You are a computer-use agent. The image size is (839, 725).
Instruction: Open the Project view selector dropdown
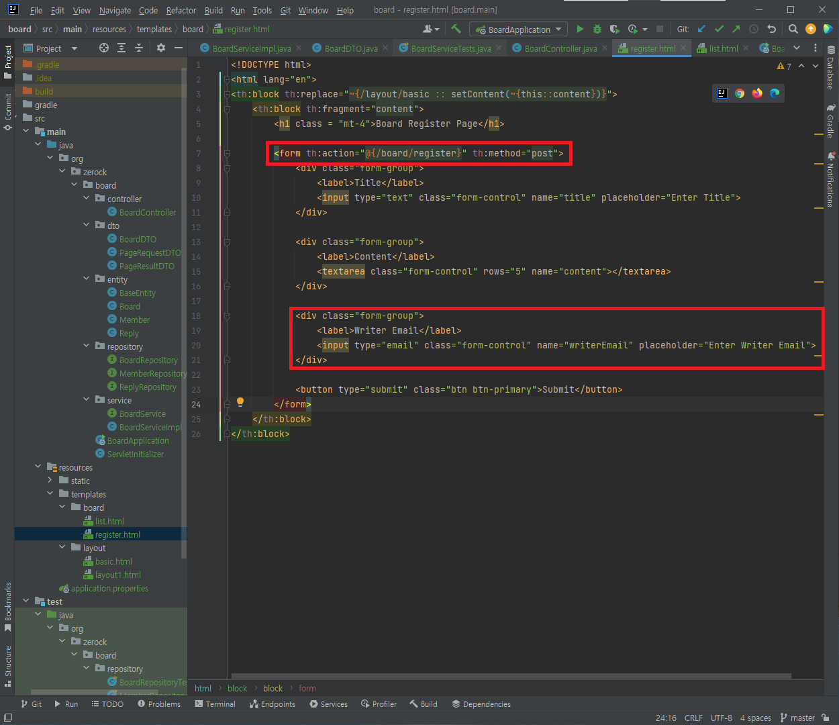pyautogui.click(x=50, y=48)
